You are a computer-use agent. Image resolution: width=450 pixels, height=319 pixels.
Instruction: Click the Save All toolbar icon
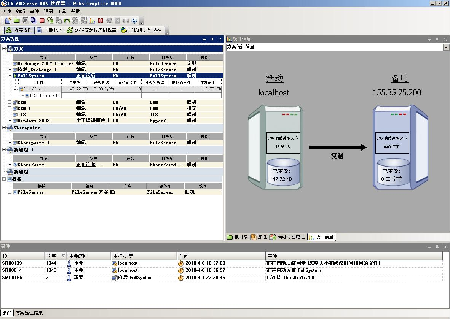coord(34,21)
